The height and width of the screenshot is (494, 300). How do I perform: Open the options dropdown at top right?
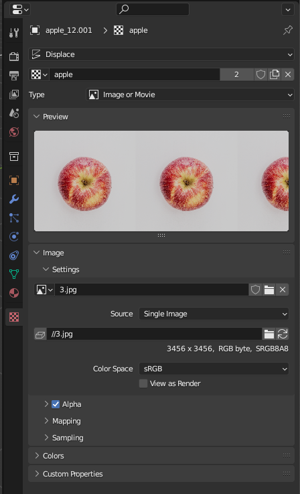pyautogui.click(x=288, y=9)
